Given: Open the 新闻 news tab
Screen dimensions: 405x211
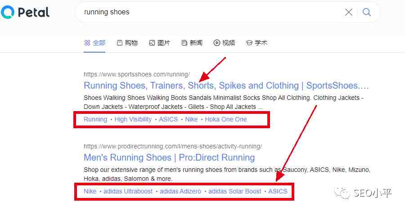Looking at the screenshot, I should click(192, 43).
